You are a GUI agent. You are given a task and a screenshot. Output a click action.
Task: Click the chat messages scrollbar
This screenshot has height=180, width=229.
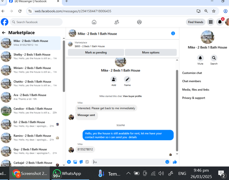point(177,111)
